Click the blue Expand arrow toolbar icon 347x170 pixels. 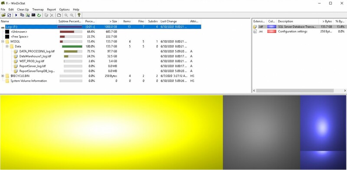coord(16,15)
